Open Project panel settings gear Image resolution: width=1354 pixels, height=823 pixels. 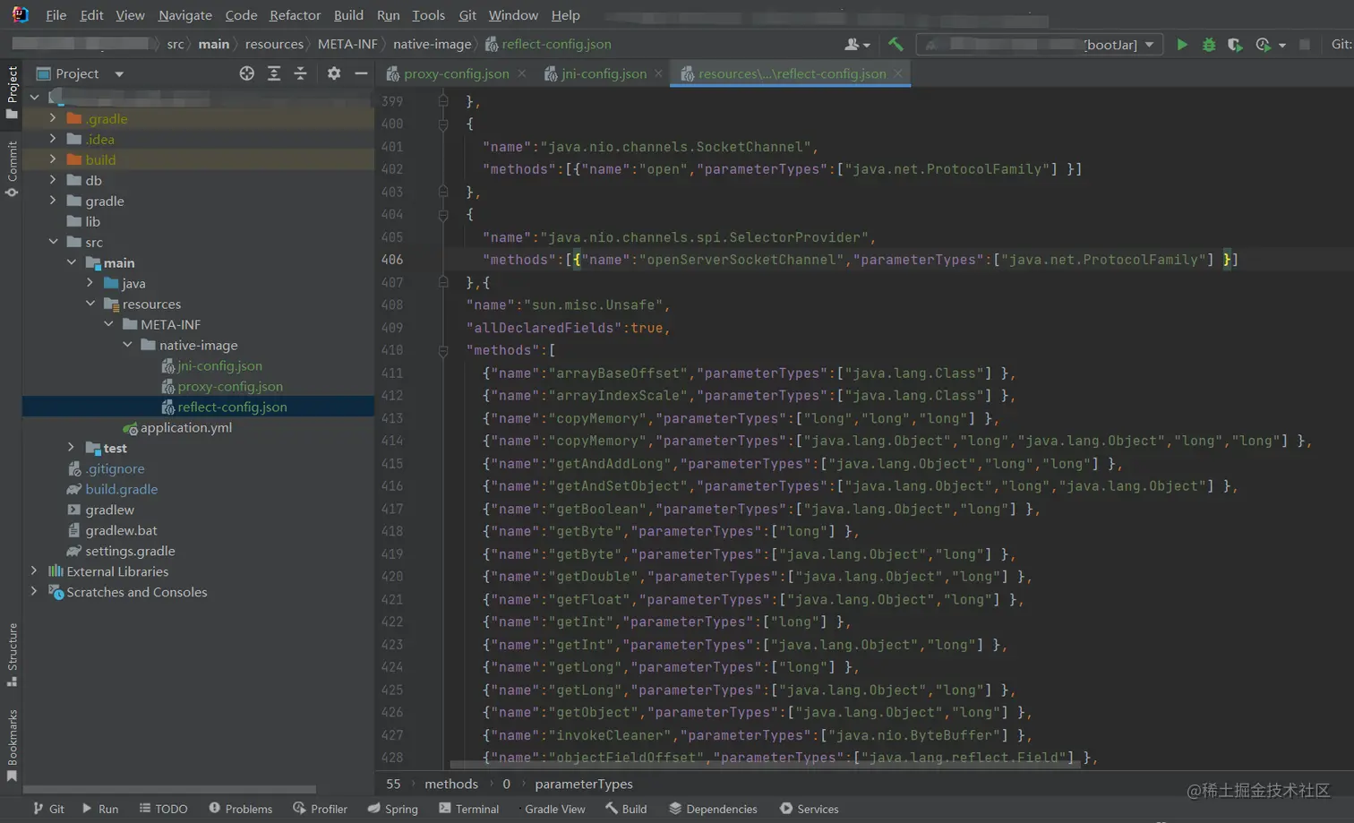coord(334,73)
